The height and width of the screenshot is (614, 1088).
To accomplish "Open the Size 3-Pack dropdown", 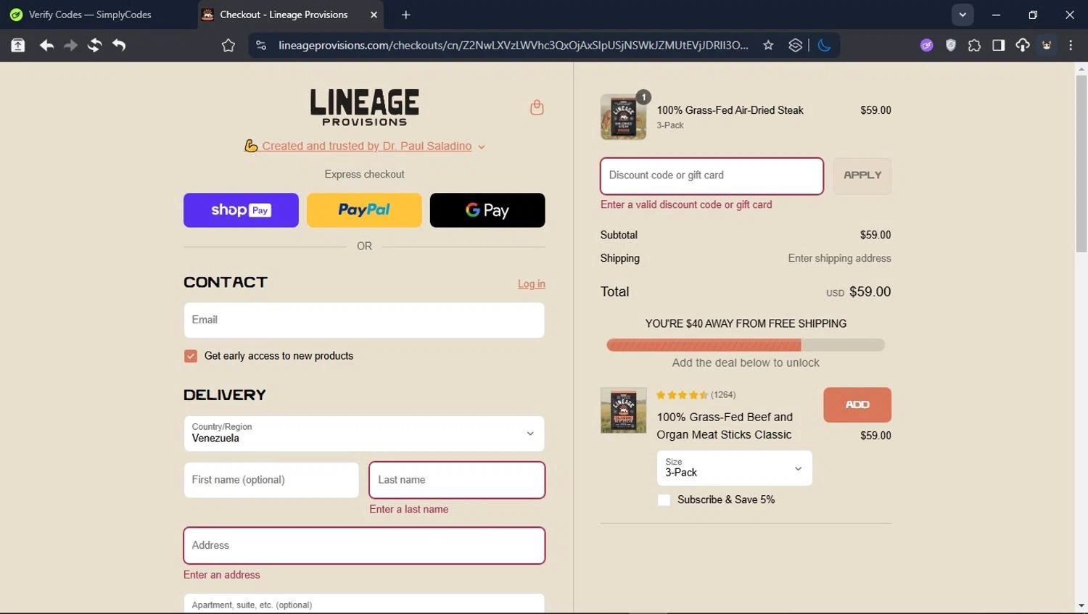I will click(x=734, y=468).
